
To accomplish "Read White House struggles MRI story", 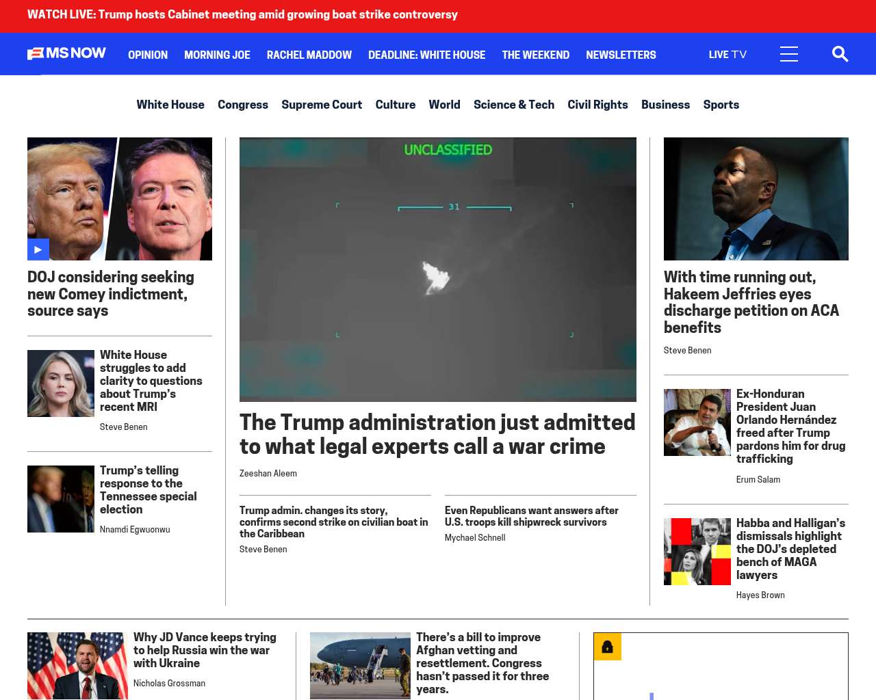I will click(x=151, y=381).
